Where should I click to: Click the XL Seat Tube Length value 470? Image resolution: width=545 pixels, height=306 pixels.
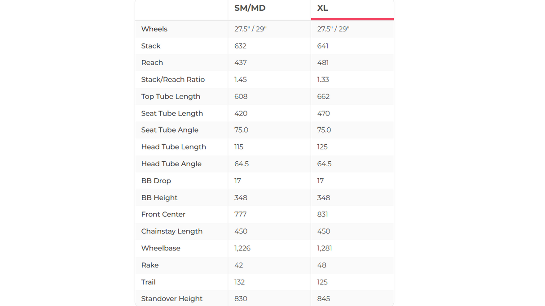(x=323, y=113)
